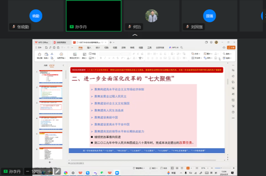Image resolution: width=266 pixels, height=176 pixels.
Task: Click the cloud sync icon beside Share
Action: (x=224, y=47)
